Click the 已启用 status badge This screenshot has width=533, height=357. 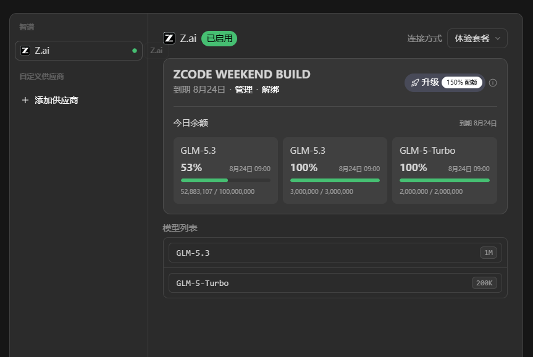tap(219, 38)
